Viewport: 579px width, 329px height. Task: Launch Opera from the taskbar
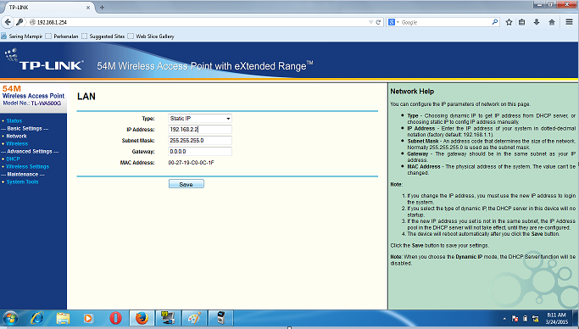(115, 318)
